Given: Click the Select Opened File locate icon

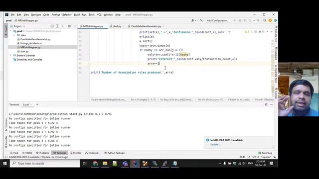Looking at the screenshot, I should 52,26.
